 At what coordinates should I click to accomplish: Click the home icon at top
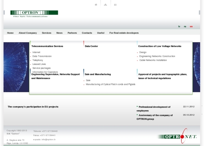pos(96,5)
